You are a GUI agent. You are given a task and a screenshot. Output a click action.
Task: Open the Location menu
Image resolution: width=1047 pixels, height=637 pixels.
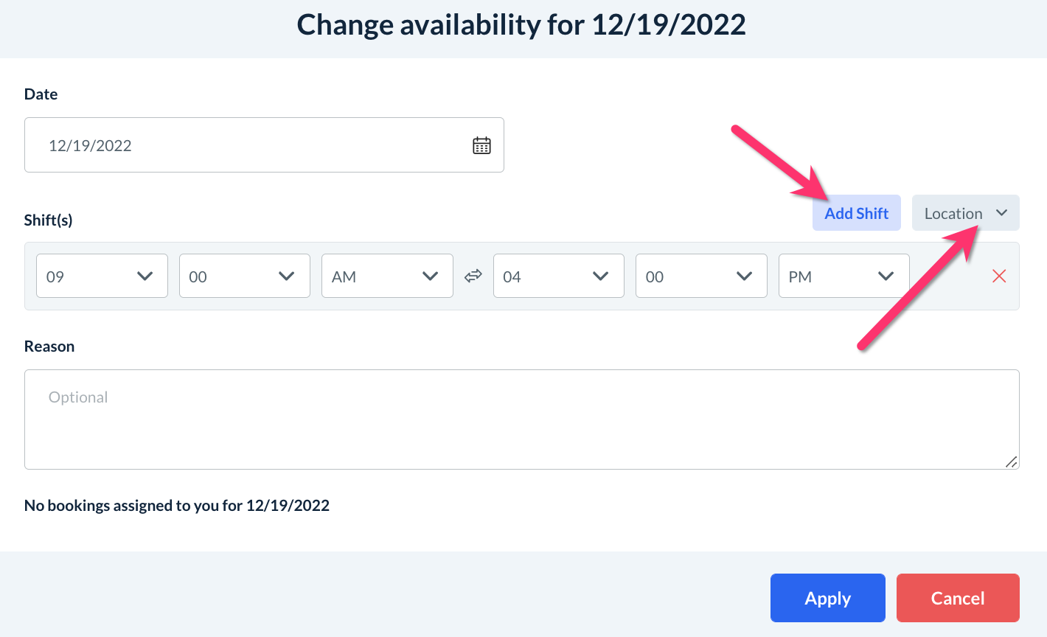(x=954, y=213)
